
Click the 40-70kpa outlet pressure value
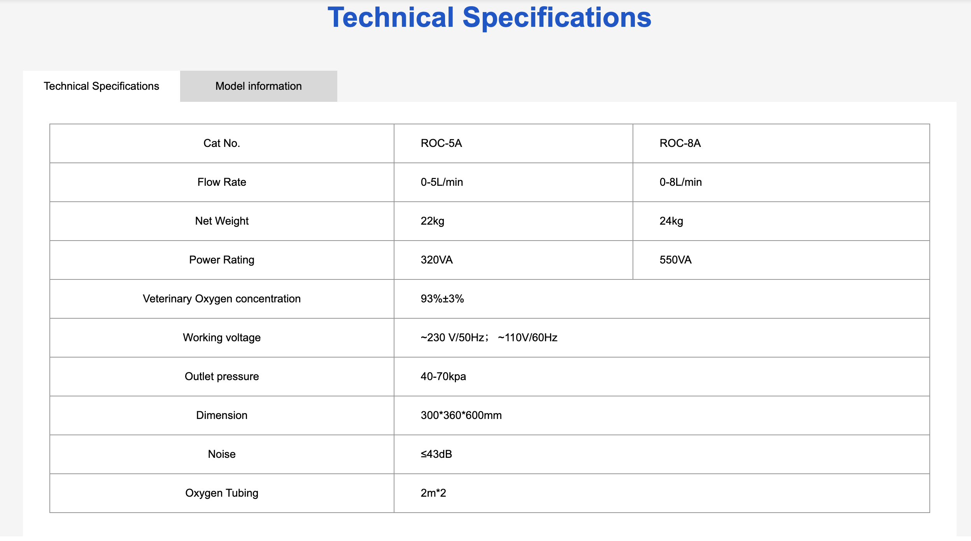(443, 376)
